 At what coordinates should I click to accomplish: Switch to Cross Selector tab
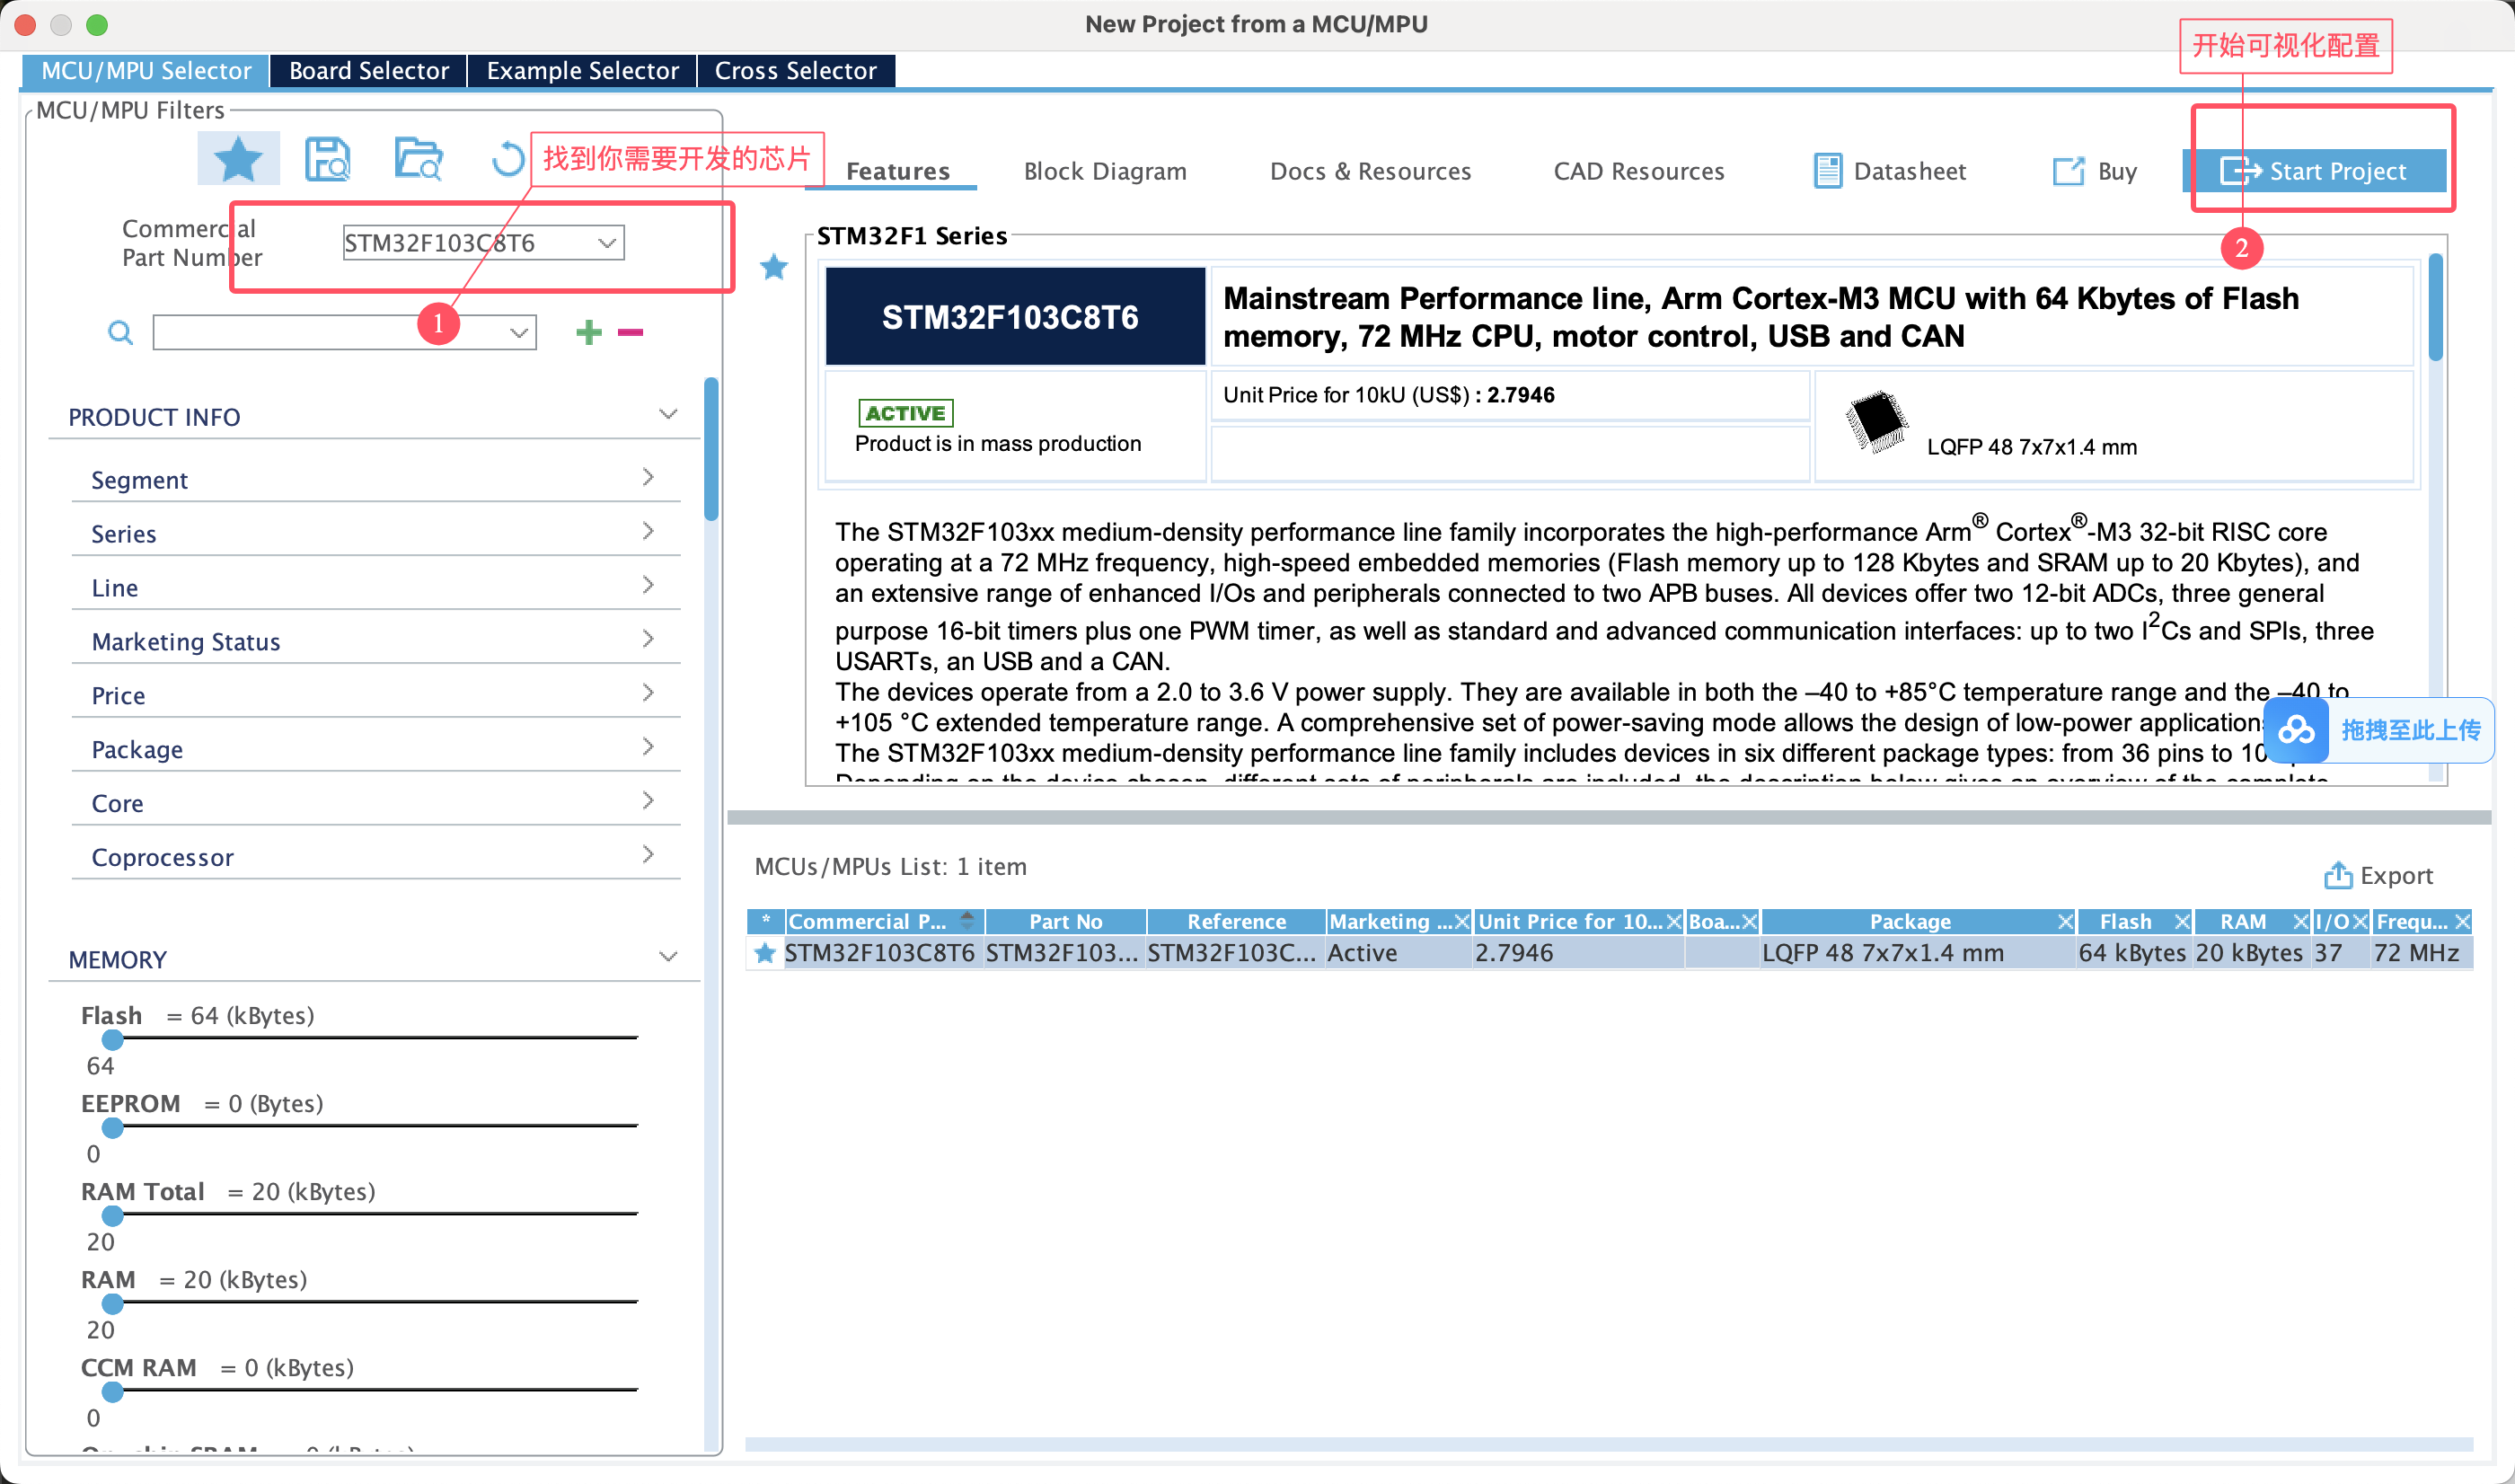pos(796,71)
